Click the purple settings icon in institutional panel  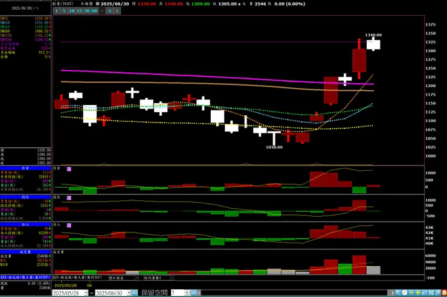(69, 225)
